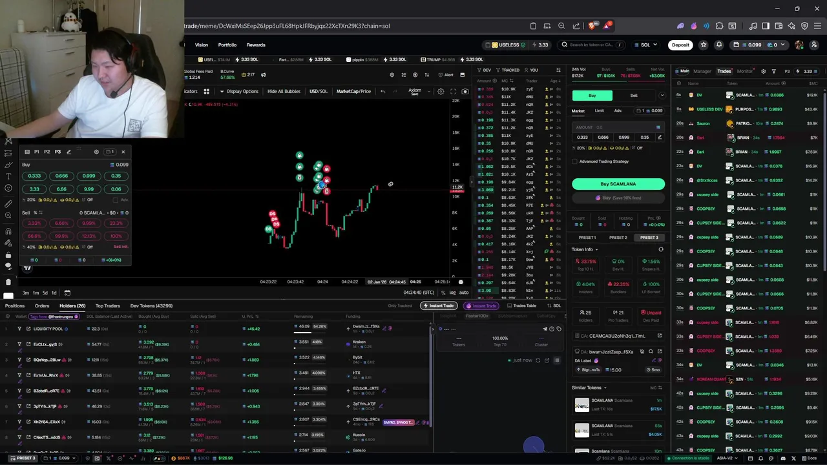Switch to Positions tab

click(15, 305)
